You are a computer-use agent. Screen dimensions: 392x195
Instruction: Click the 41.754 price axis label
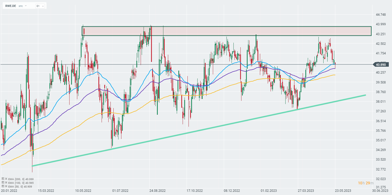(x=381, y=53)
